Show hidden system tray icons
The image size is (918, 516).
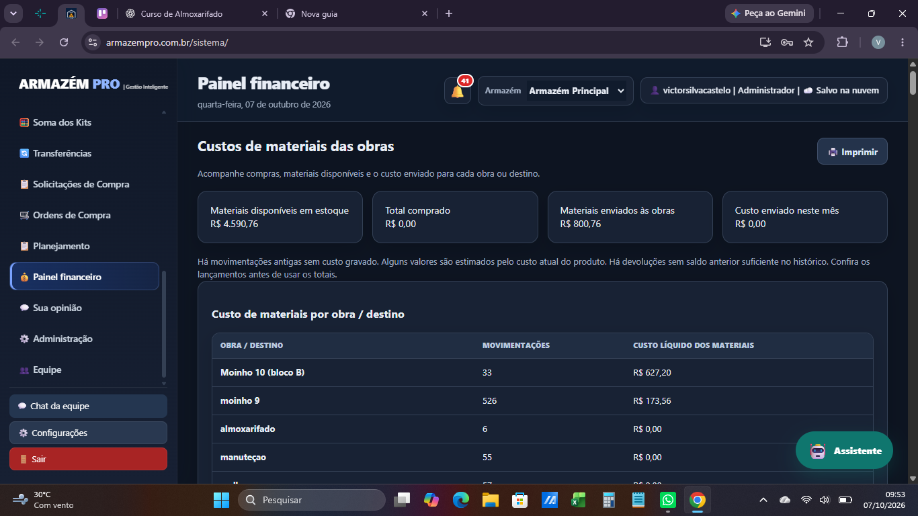(763, 500)
